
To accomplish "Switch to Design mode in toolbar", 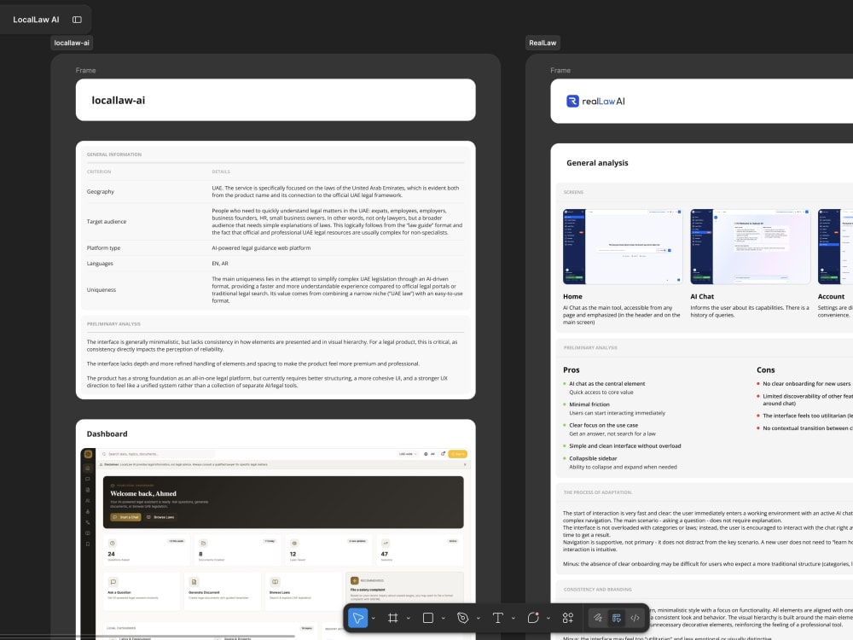I will [x=617, y=618].
